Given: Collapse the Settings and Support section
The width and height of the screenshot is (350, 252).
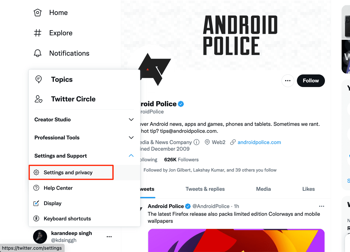Looking at the screenshot, I should (131, 156).
